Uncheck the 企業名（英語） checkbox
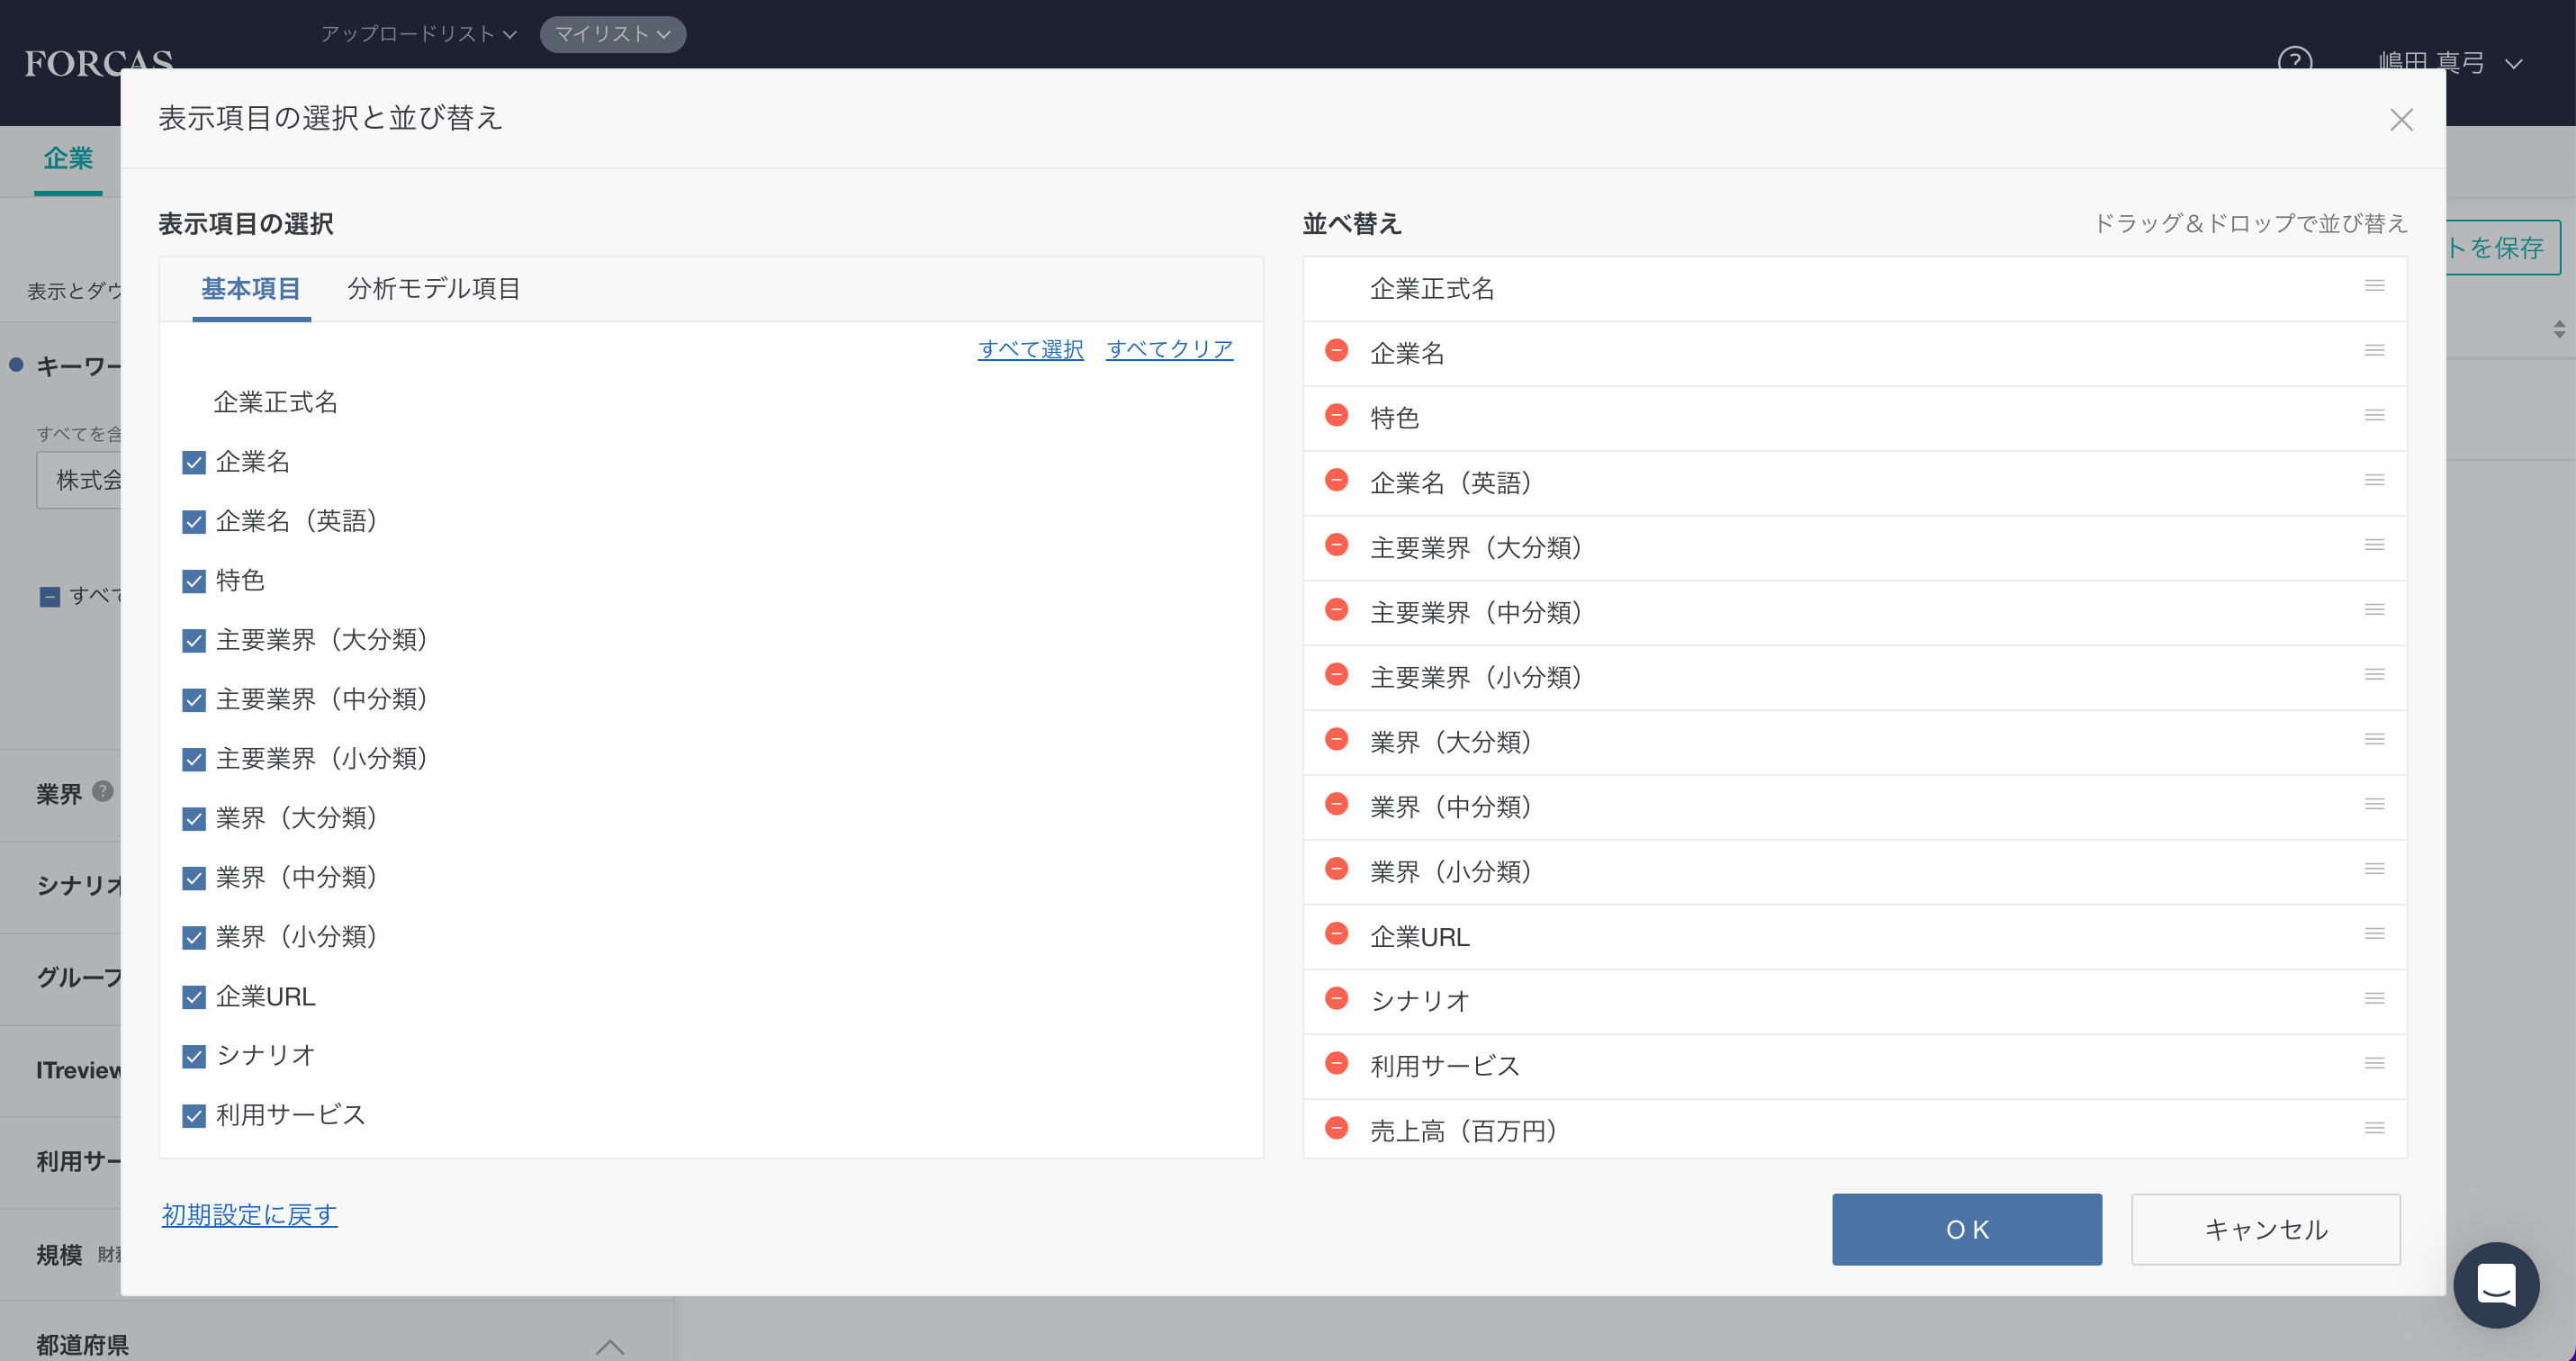This screenshot has height=1361, width=2576. click(194, 522)
